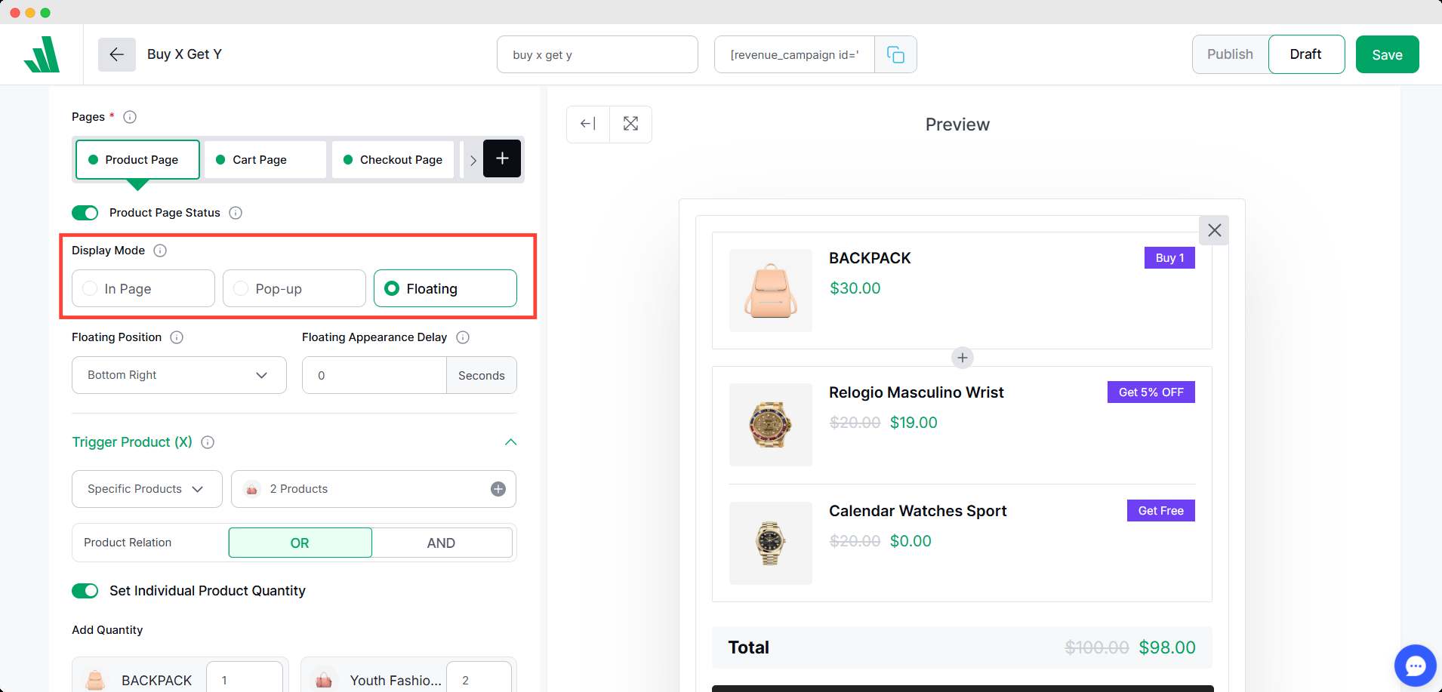1442x692 pixels.
Task: Select In Page display mode
Action: pos(143,288)
